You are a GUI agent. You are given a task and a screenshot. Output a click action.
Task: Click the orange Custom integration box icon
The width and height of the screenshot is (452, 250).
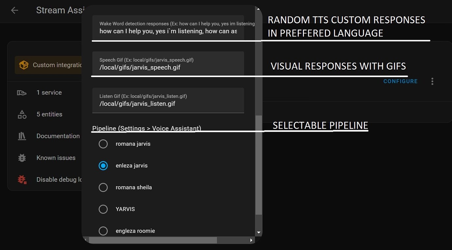[x=24, y=65]
